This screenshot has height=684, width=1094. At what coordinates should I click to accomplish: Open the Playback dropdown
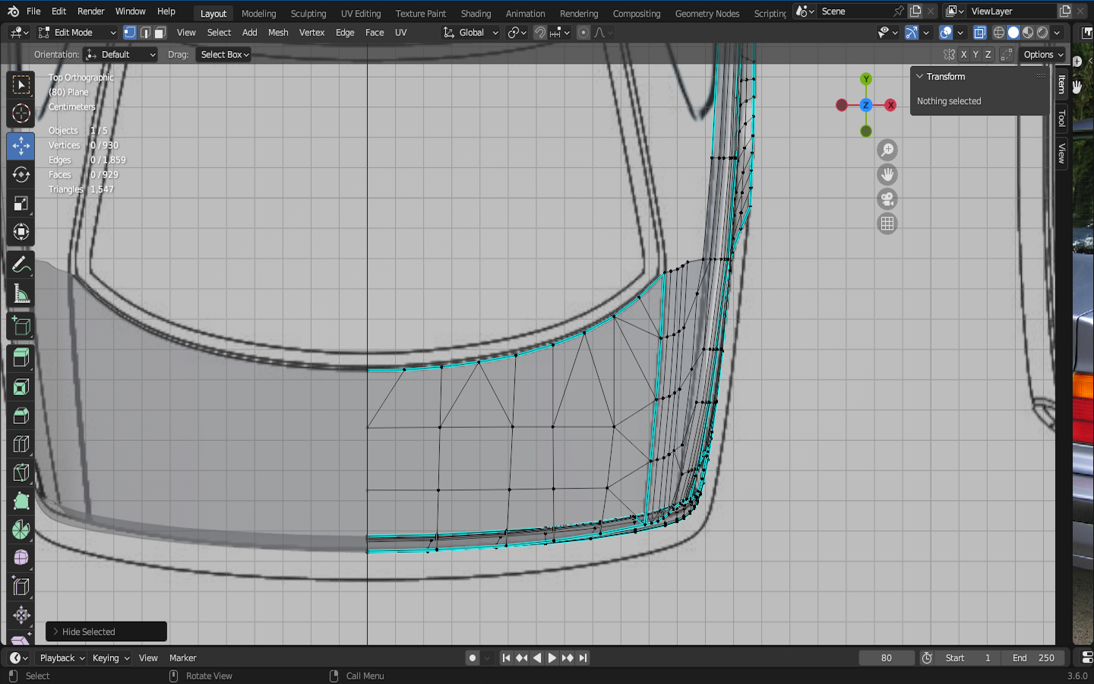coord(62,658)
